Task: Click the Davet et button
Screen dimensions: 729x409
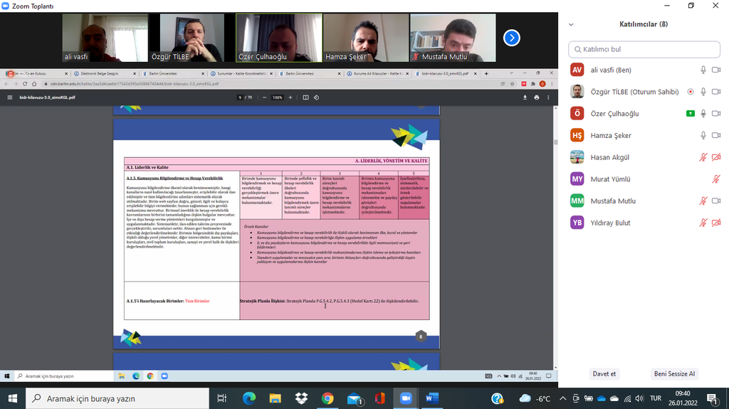Action: 604,373
